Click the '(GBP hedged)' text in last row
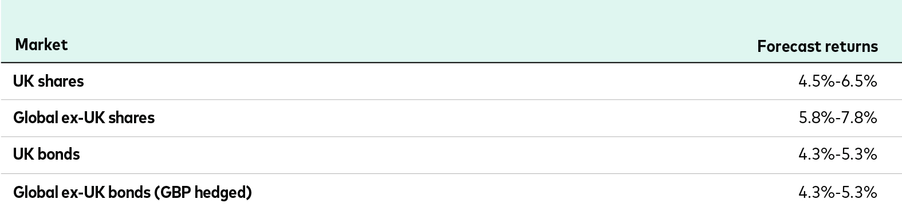The image size is (902, 215). (203, 193)
